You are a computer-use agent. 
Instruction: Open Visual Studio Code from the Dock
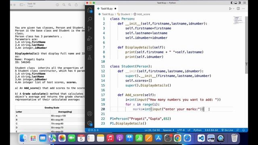point(201,138)
